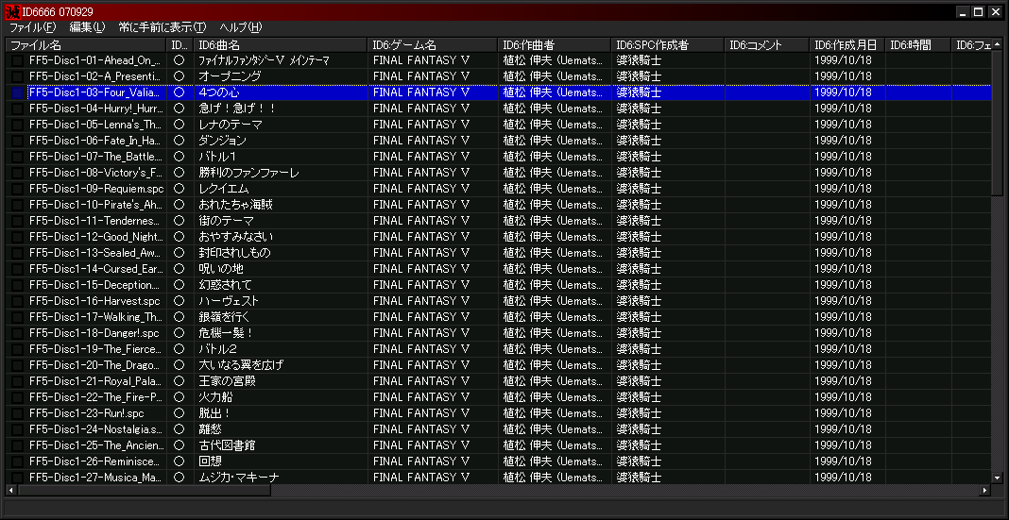Open the ファイル(F) menu
The image size is (1009, 520).
click(32, 27)
